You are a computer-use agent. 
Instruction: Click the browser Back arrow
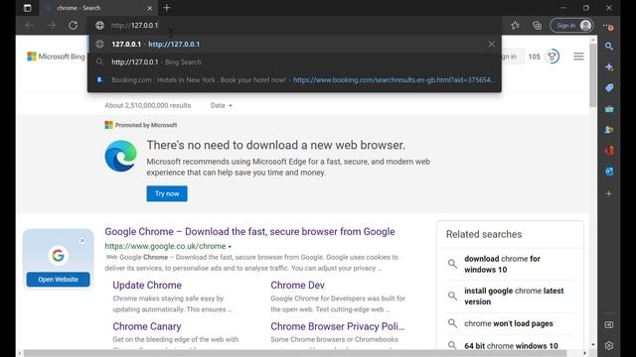[x=29, y=25]
